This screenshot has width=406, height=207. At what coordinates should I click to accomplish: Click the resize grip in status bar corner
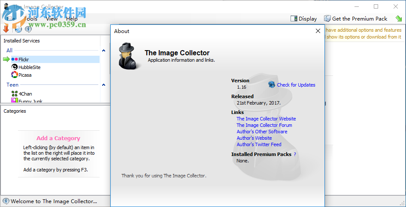(x=403, y=204)
